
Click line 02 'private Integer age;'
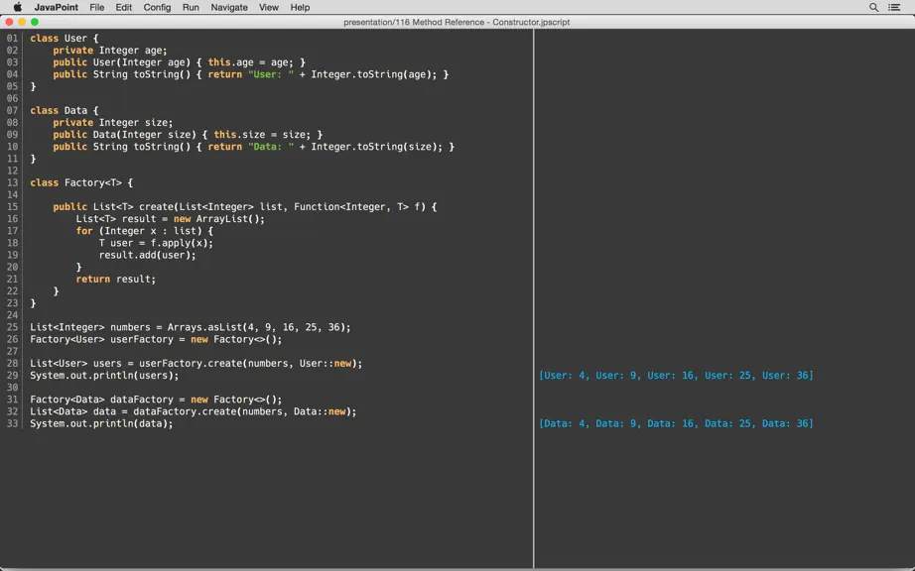click(x=110, y=51)
